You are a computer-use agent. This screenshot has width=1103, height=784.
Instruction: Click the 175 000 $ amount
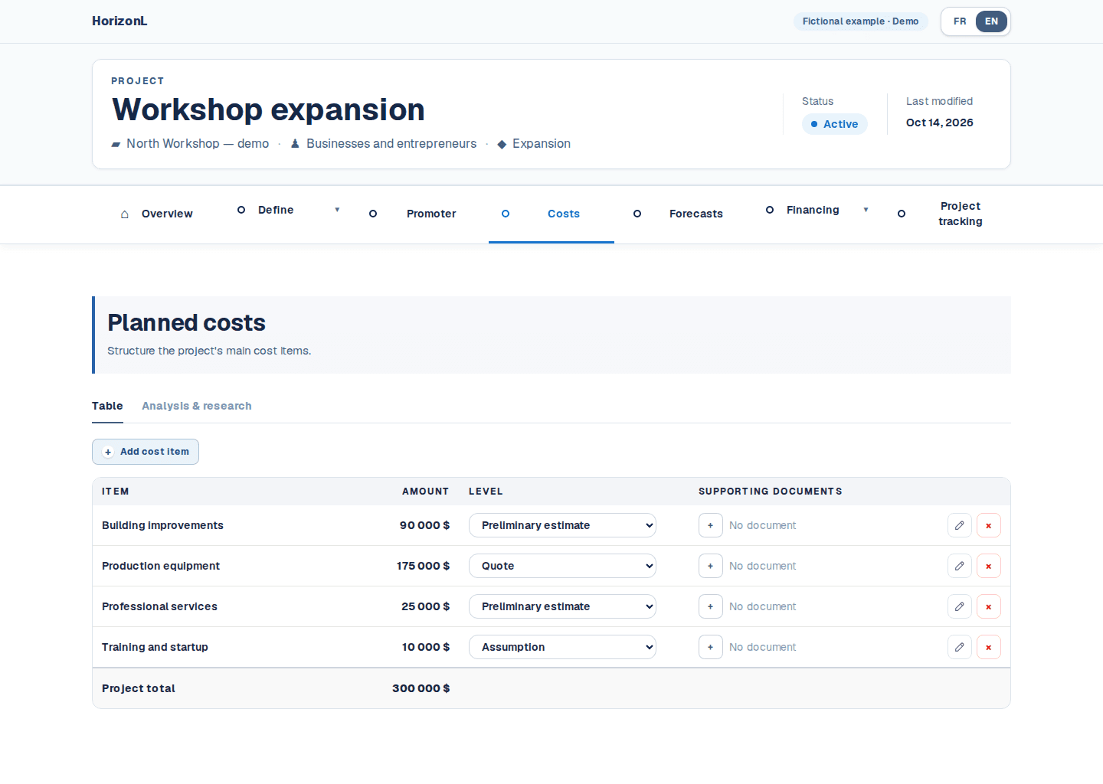(x=423, y=566)
